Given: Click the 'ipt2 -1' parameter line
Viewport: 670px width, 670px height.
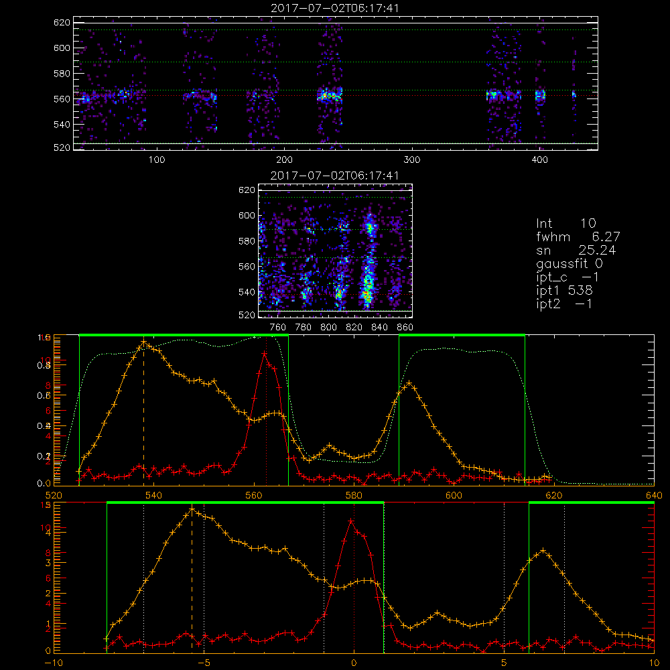Looking at the screenshot, I should (x=564, y=304).
